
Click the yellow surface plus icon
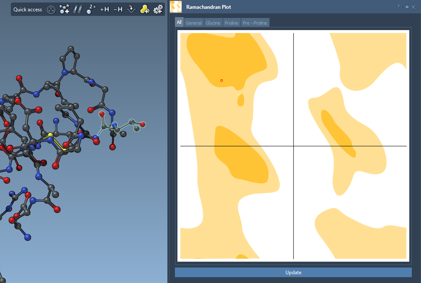145,9
